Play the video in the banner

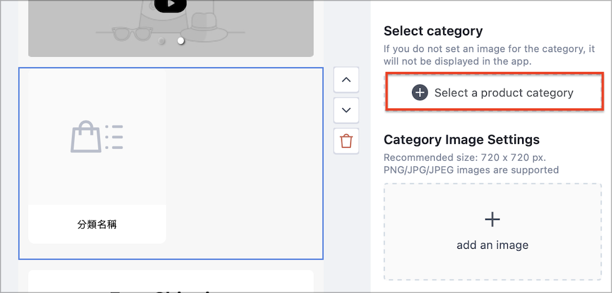(170, 5)
